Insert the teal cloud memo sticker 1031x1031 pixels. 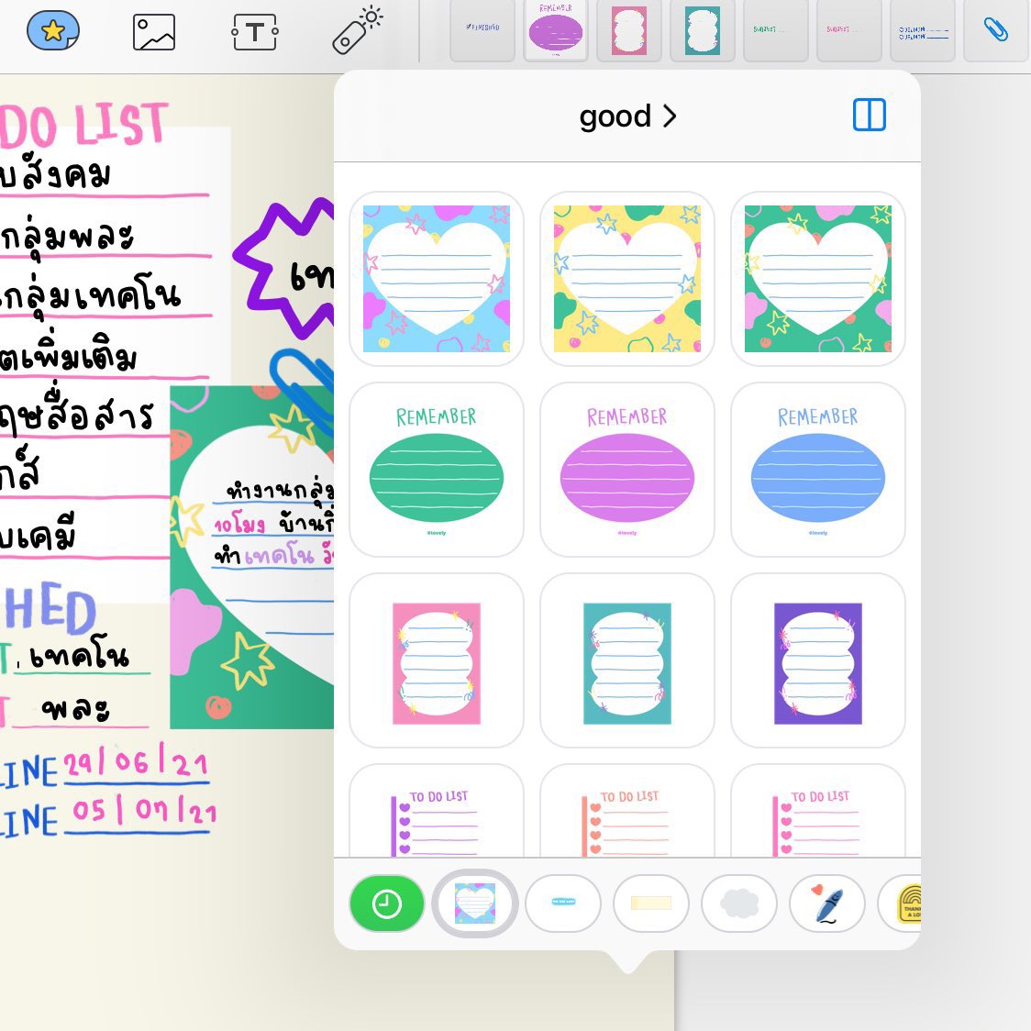(627, 660)
